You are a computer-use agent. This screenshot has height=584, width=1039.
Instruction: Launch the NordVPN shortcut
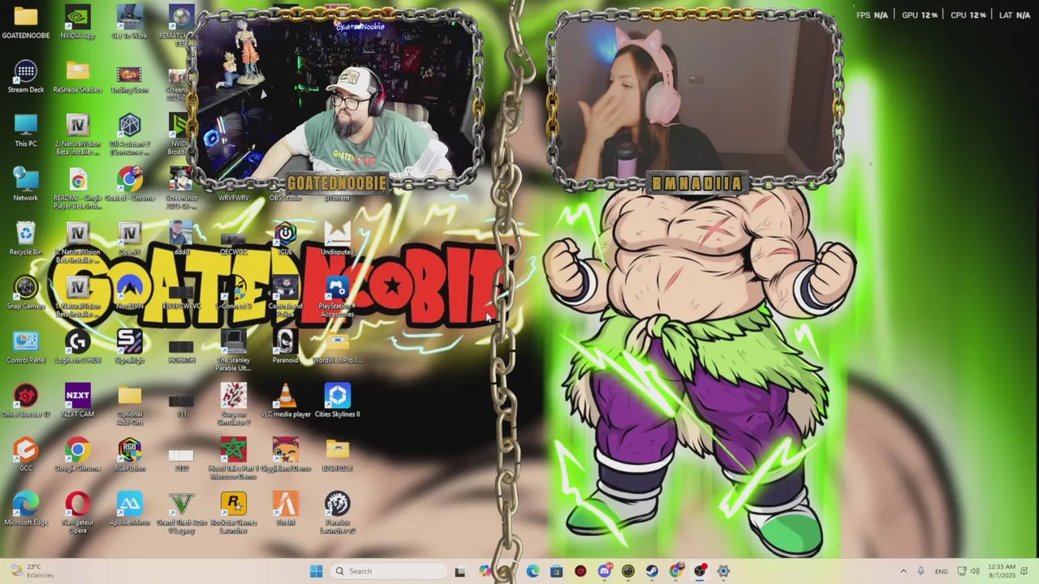point(129,292)
